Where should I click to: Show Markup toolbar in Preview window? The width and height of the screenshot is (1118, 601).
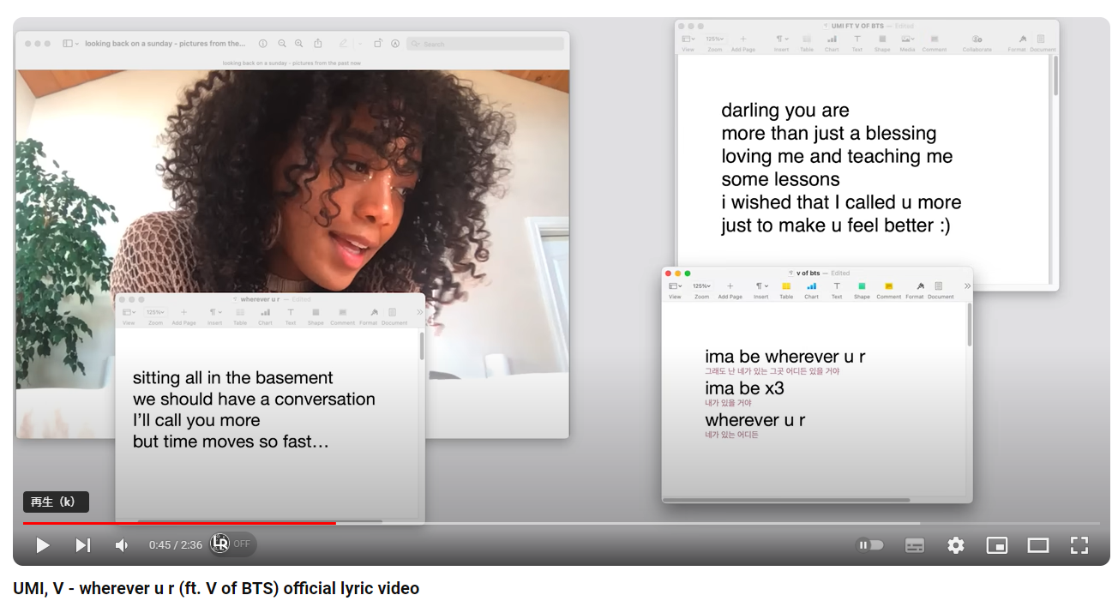point(395,44)
